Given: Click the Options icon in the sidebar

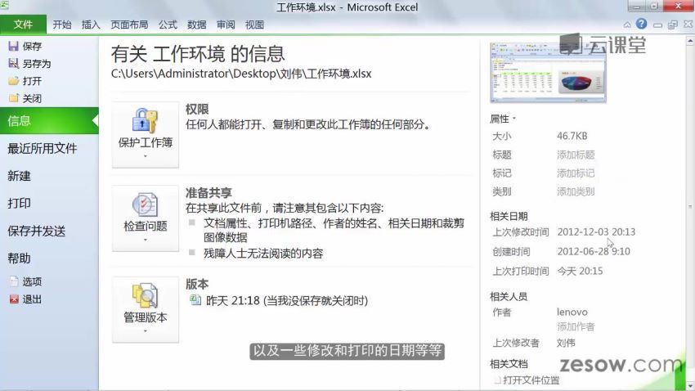Looking at the screenshot, I should pos(14,281).
